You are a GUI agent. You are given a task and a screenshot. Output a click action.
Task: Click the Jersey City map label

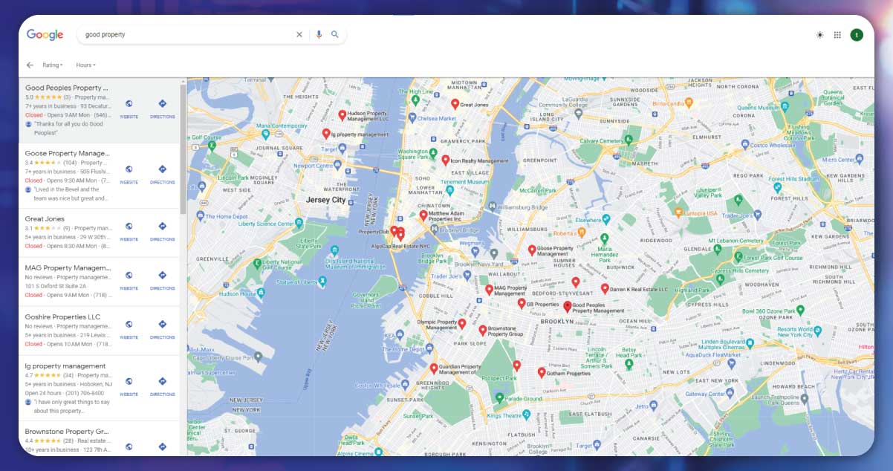[326, 200]
